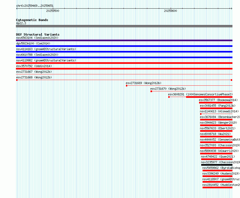Screen dimensions: 240x198
Task: Open nsv5459862 ByrskaBishop variant label
Action: pos(221,168)
